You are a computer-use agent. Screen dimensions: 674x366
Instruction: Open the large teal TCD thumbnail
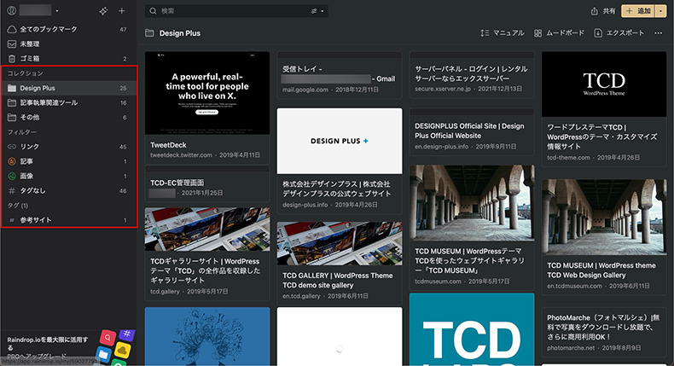[472, 329]
